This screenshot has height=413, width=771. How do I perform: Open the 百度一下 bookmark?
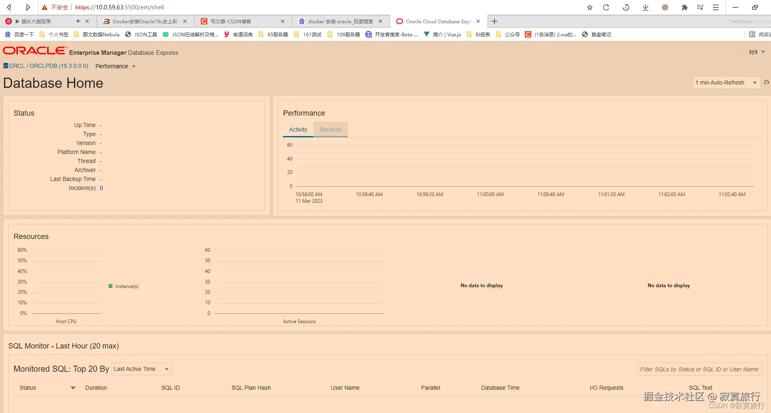pos(20,34)
